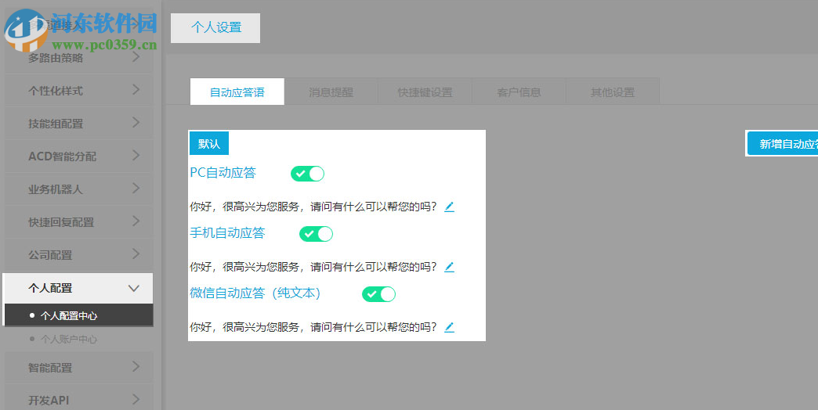Switch to the 自动应答语 tab
Image resolution: width=818 pixels, height=410 pixels.
pyautogui.click(x=237, y=92)
